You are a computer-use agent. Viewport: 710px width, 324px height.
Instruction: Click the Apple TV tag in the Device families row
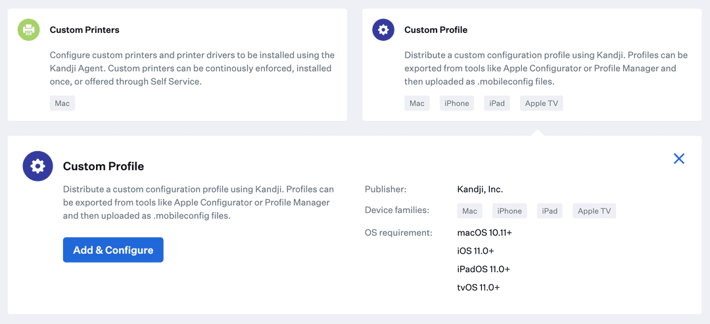click(x=594, y=211)
